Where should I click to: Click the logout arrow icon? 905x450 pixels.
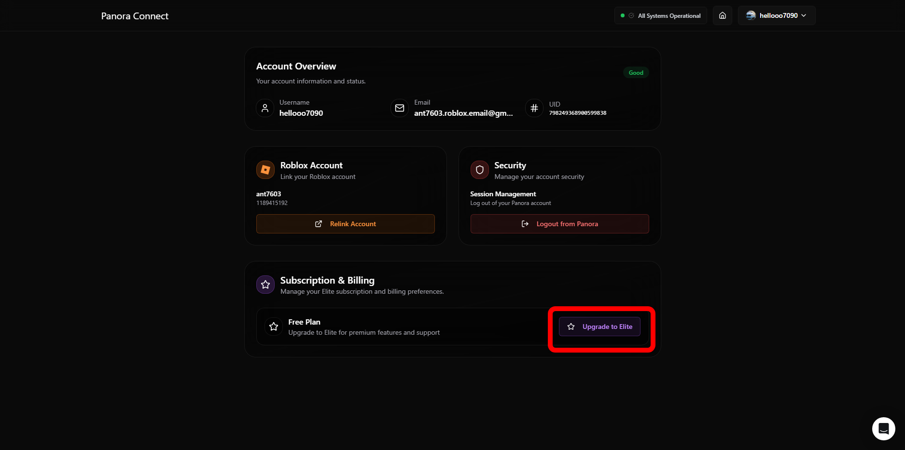[525, 224]
